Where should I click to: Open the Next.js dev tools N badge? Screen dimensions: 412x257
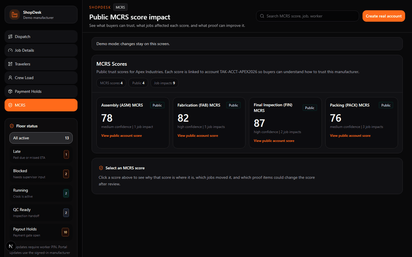click(11, 246)
